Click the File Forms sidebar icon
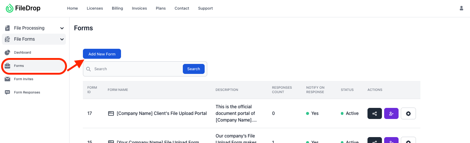Image resolution: width=470 pixels, height=143 pixels. [x=7, y=39]
